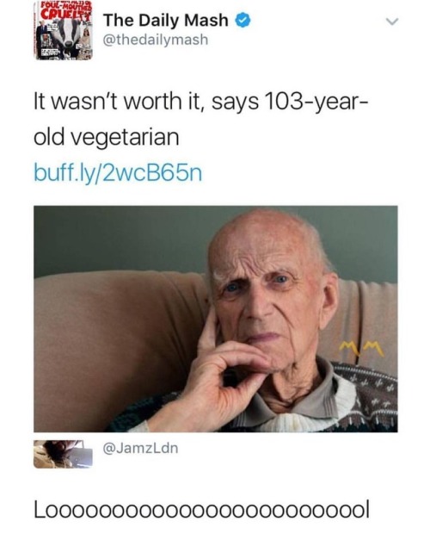Select the Looooool caption text
Image resolution: width=430 pixels, height=534 pixels.
click(x=201, y=510)
